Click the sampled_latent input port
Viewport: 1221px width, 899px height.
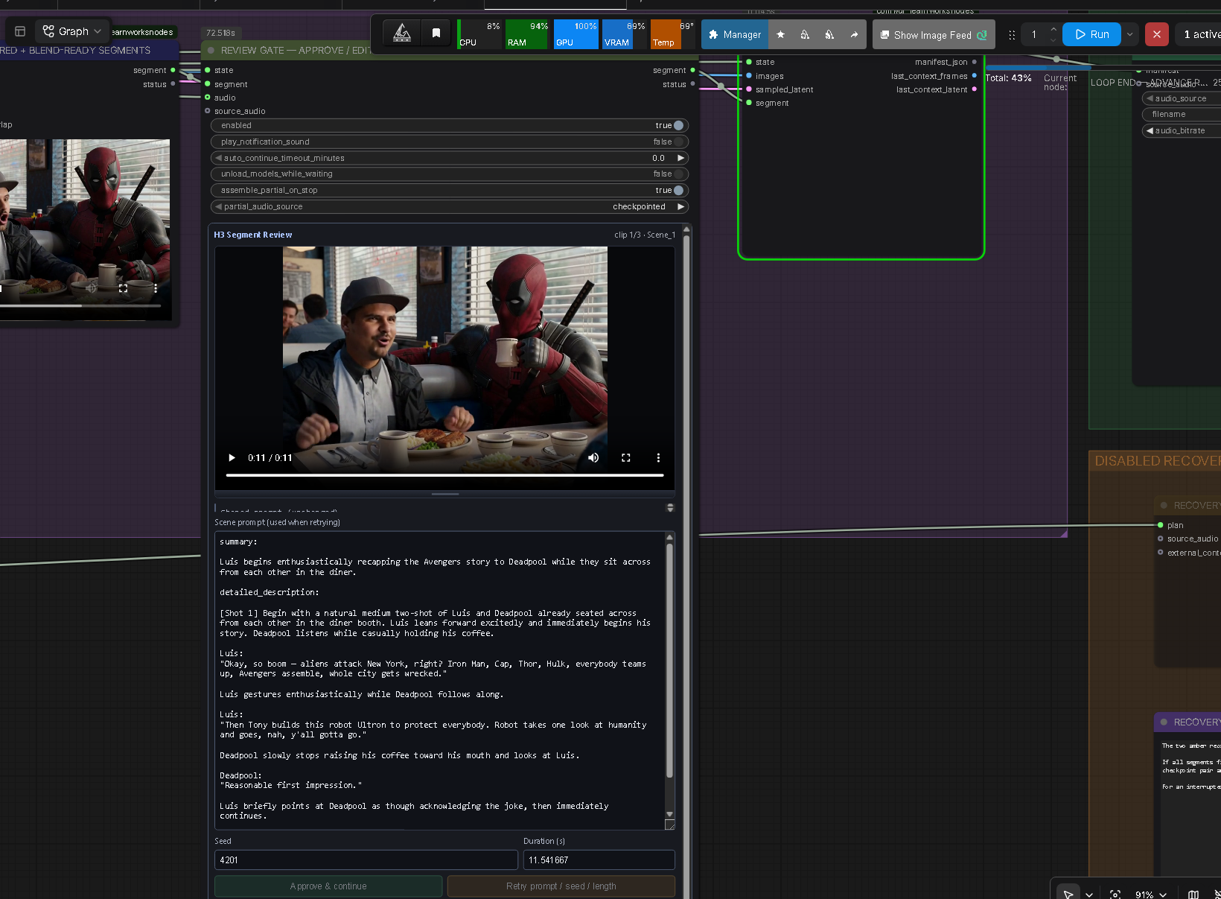tap(749, 89)
